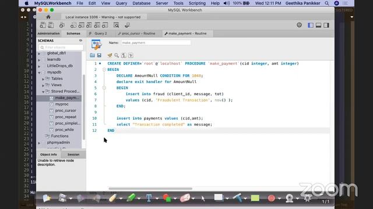Select the pencil tool in annotation bar

[112, 198]
